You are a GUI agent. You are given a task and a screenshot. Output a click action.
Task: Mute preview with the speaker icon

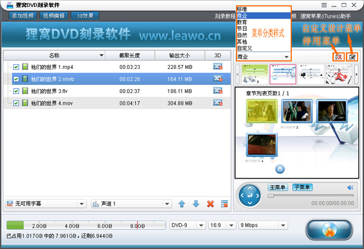coord(350,188)
